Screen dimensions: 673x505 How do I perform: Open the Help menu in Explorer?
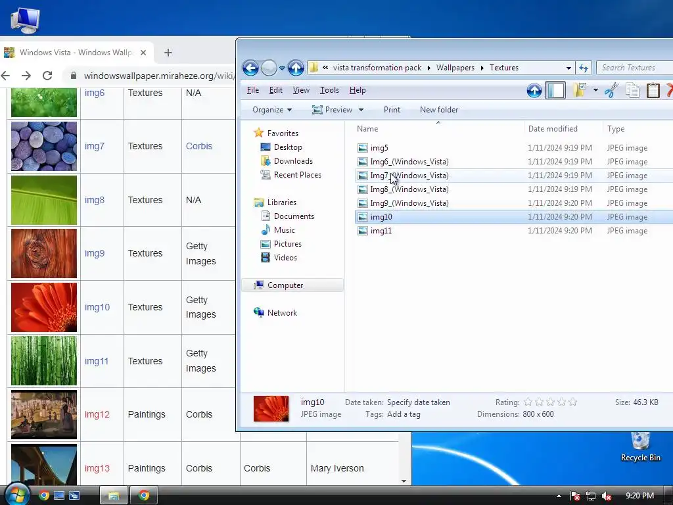click(x=358, y=90)
